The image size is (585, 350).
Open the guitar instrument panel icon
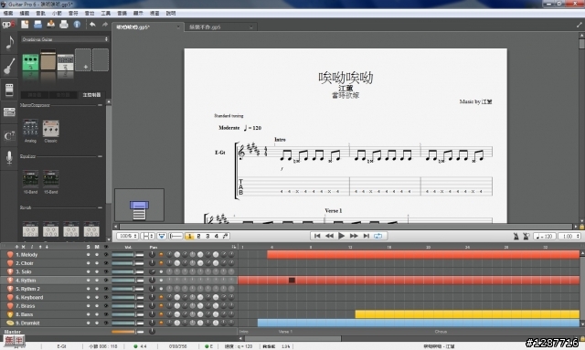pyautogui.click(x=9, y=66)
